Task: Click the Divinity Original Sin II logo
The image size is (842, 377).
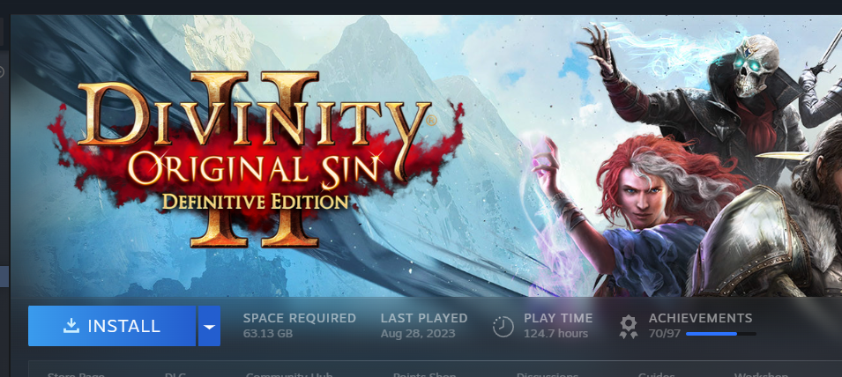Action: click(x=255, y=159)
